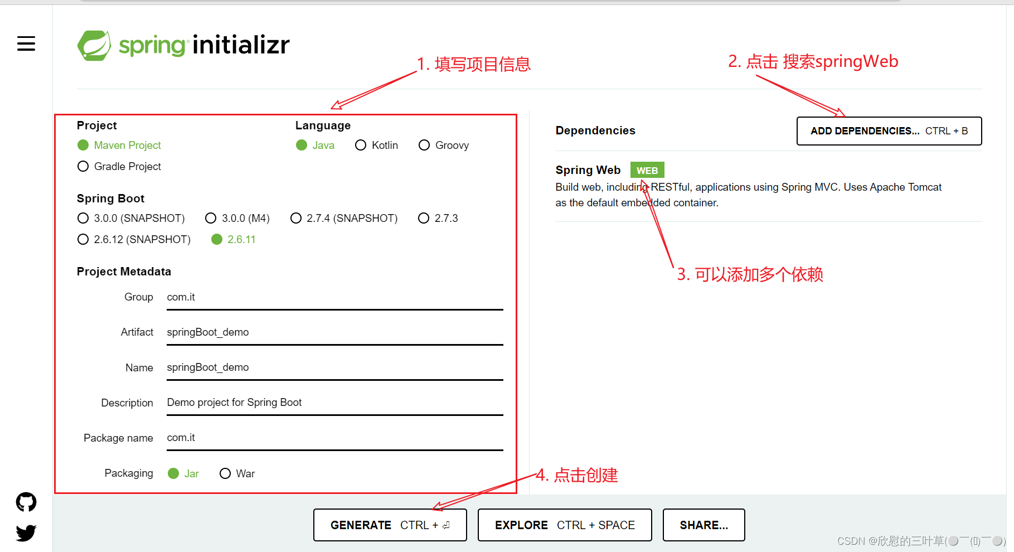Select Spring Boot 2.7.3
Viewport: 1014px width, 552px height.
pyautogui.click(x=438, y=219)
